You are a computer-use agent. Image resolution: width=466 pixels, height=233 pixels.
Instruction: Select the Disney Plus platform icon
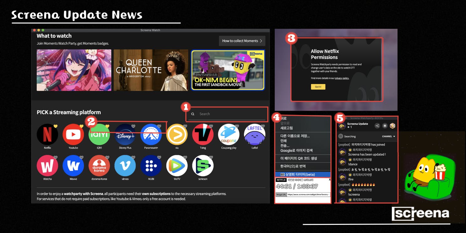tap(125, 135)
